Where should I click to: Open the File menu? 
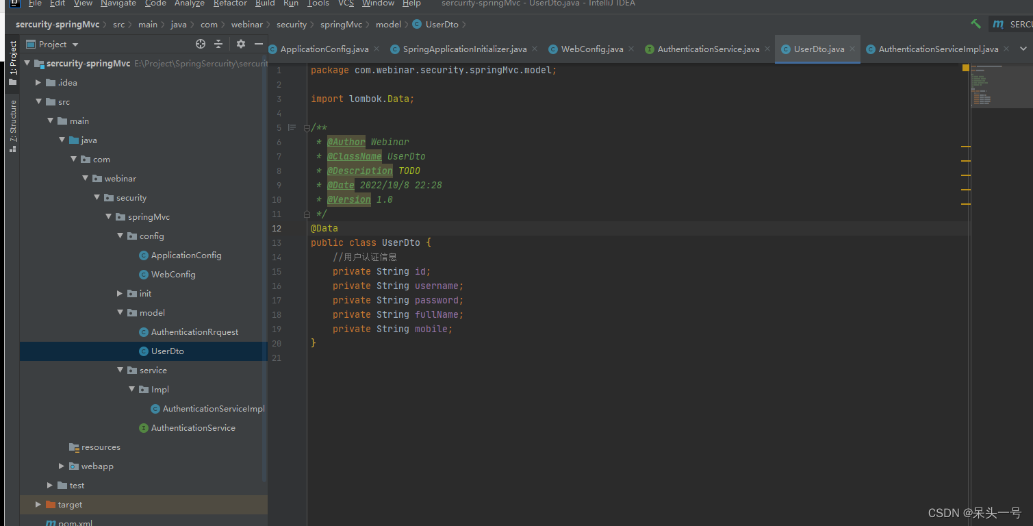(35, 3)
